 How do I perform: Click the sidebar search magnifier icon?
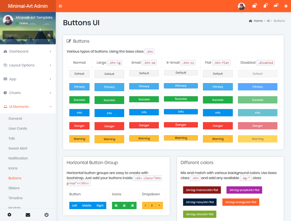pos(49,35)
